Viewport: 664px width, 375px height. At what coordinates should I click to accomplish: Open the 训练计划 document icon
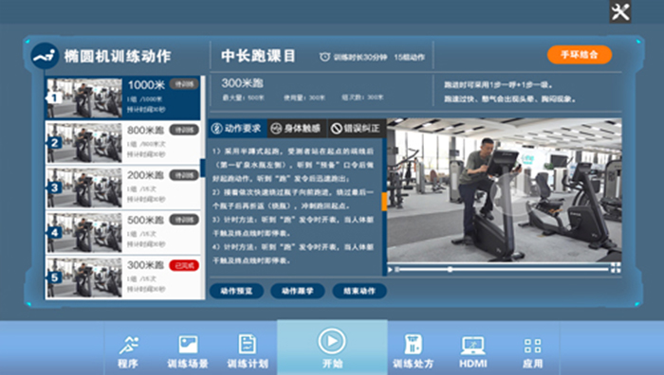pos(248,344)
